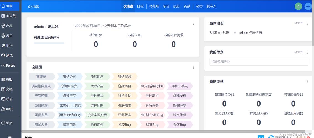This screenshot has height=138, width=314.
Task: Switch to the 仪表盘 tab
Action: click(x=128, y=6)
